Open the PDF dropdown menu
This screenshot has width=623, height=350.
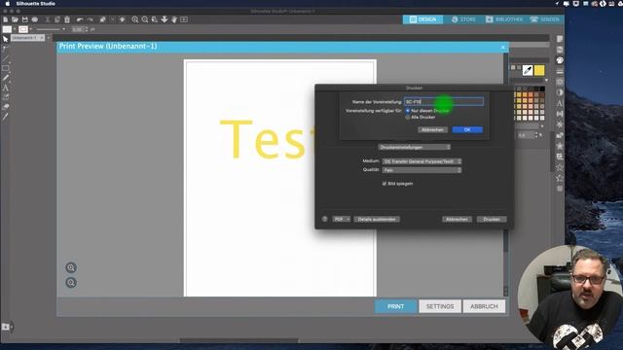342,219
